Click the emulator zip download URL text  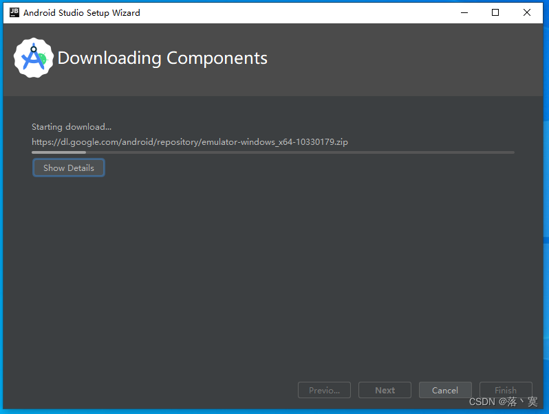[190, 142]
